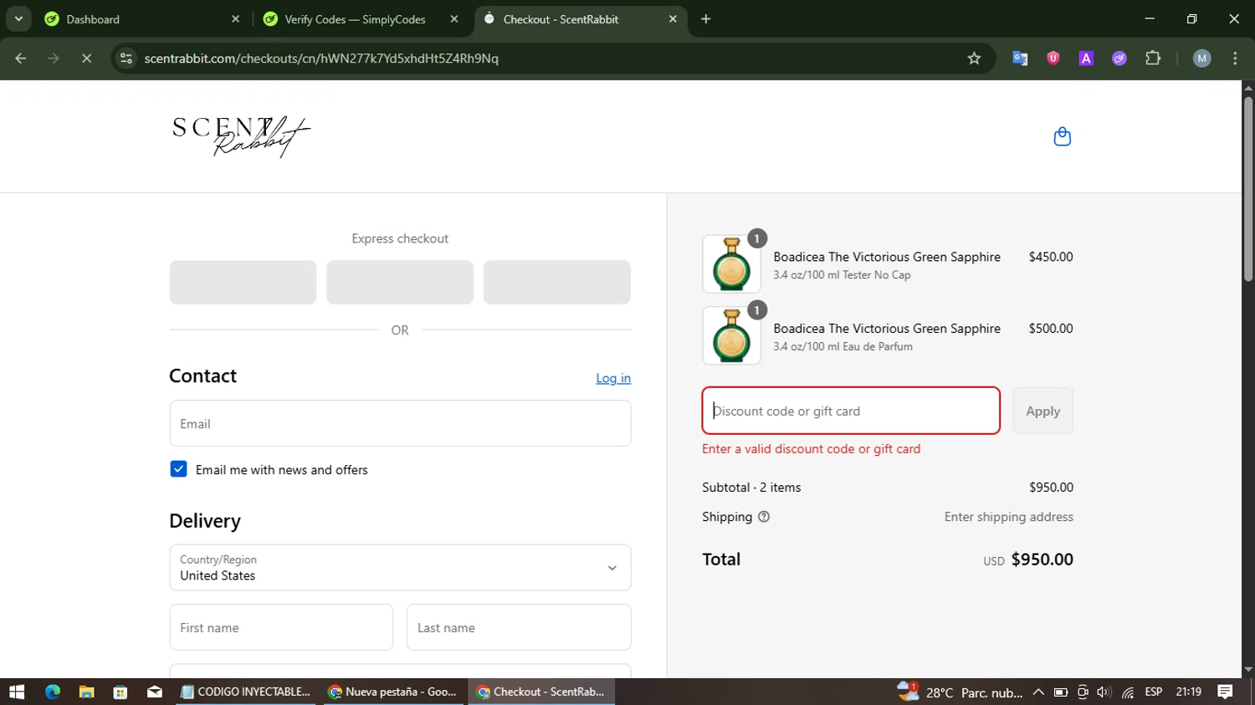Open the purple A extension icon
This screenshot has width=1255, height=705.
(x=1086, y=59)
